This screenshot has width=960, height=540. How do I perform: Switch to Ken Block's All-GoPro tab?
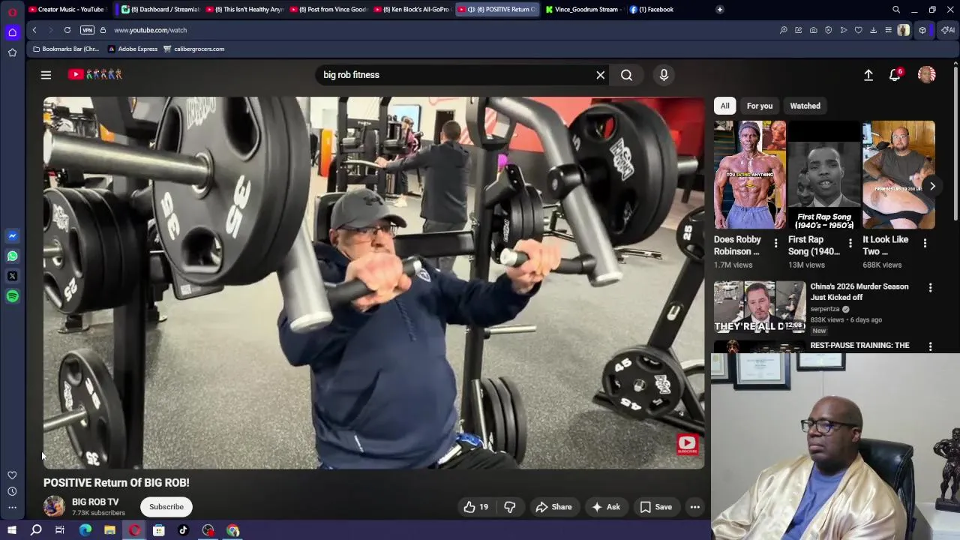point(412,10)
